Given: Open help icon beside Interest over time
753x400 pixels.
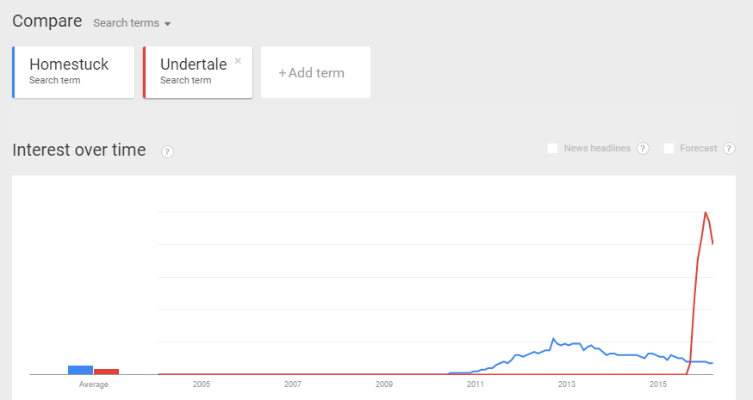Looking at the screenshot, I should pos(167,151).
